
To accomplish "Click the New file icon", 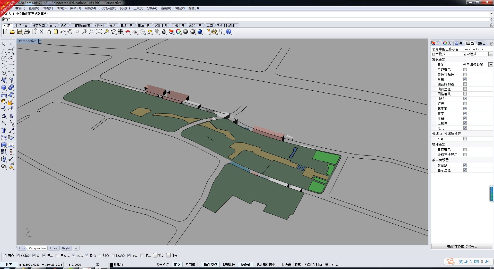I will [5, 32].
